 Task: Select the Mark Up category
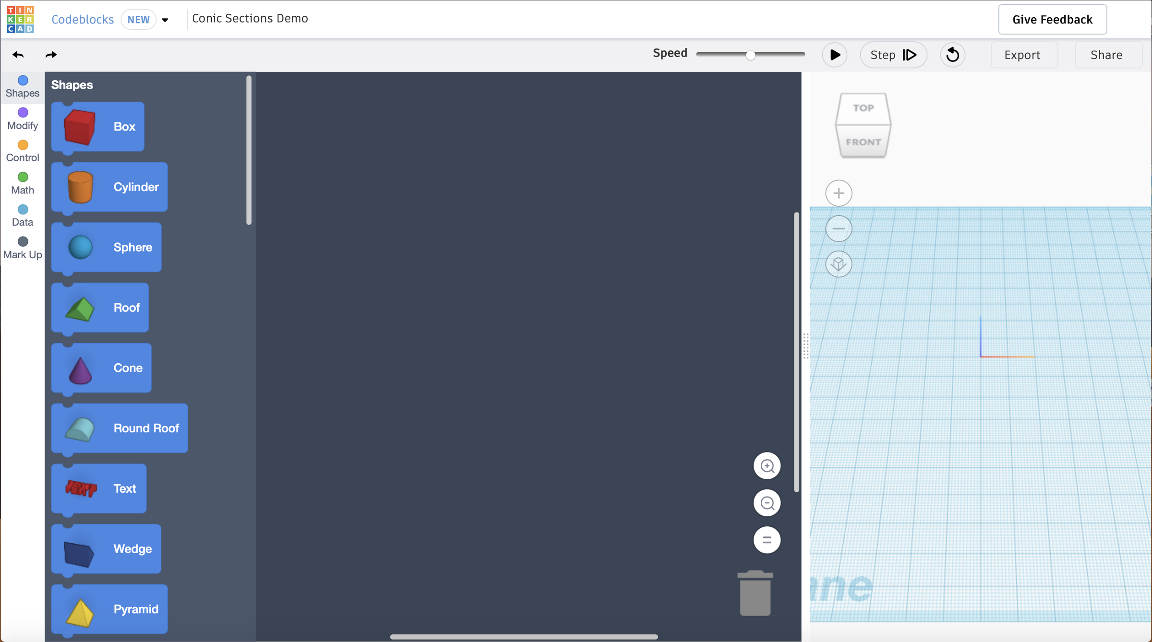click(22, 247)
